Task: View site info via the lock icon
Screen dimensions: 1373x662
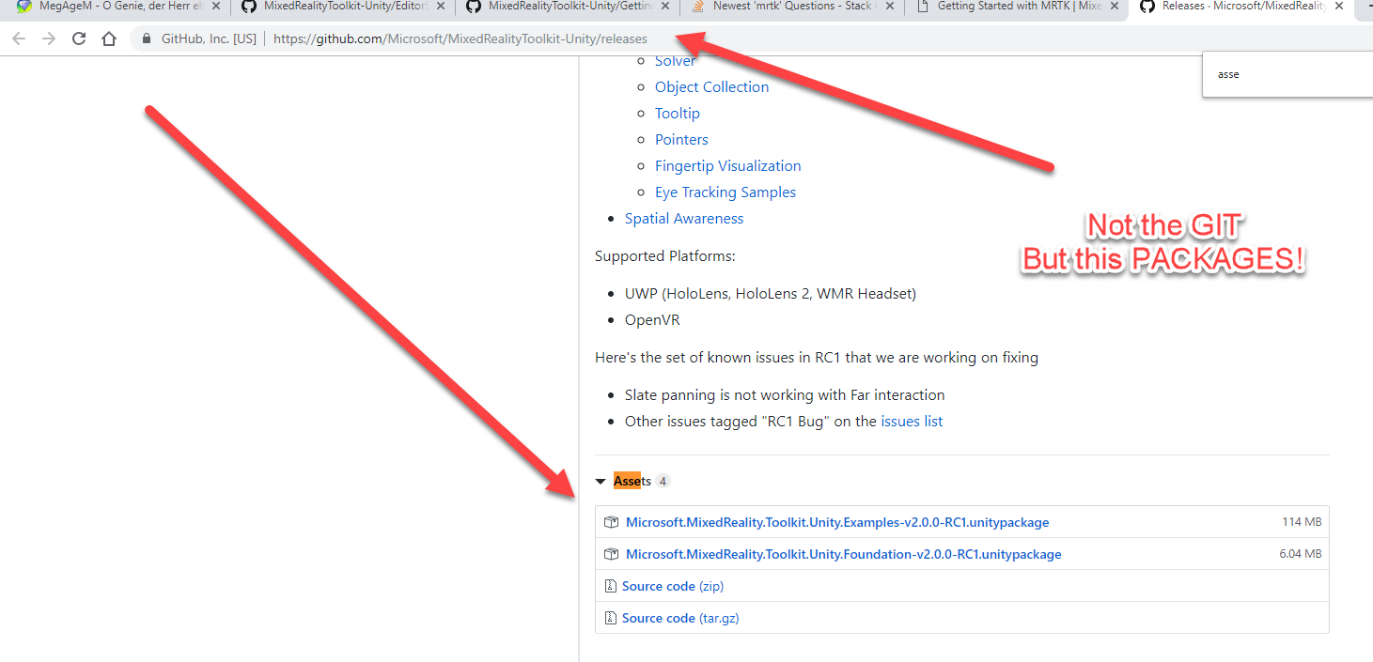Action: pos(146,39)
